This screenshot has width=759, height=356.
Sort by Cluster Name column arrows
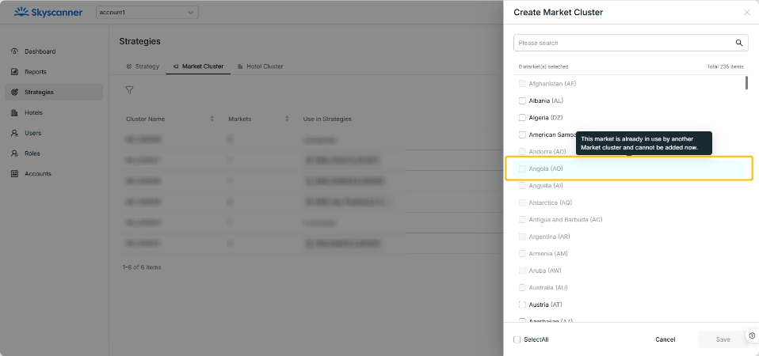(212, 119)
